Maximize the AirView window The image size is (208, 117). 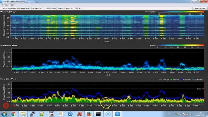tap(198, 1)
